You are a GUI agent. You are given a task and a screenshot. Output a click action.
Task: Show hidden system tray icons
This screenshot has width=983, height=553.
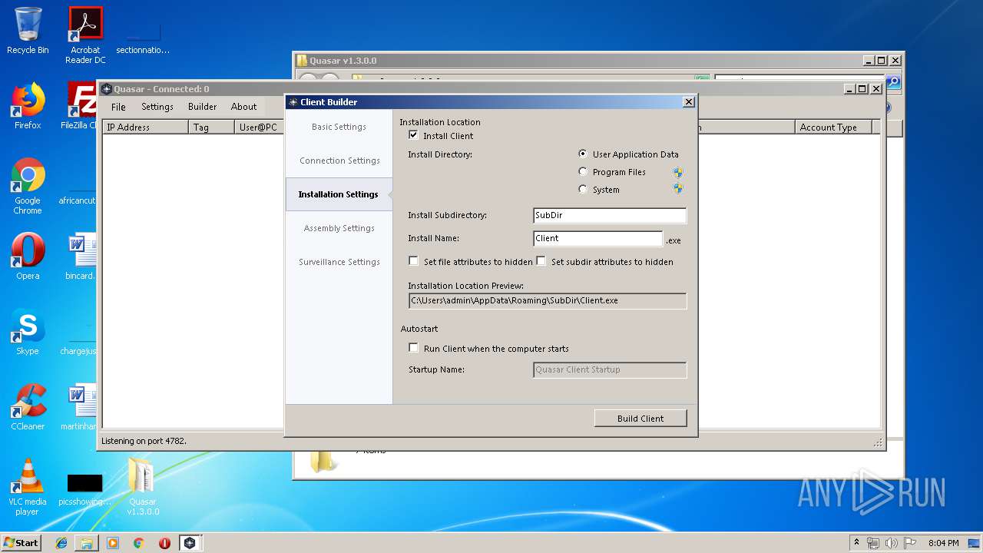857,543
